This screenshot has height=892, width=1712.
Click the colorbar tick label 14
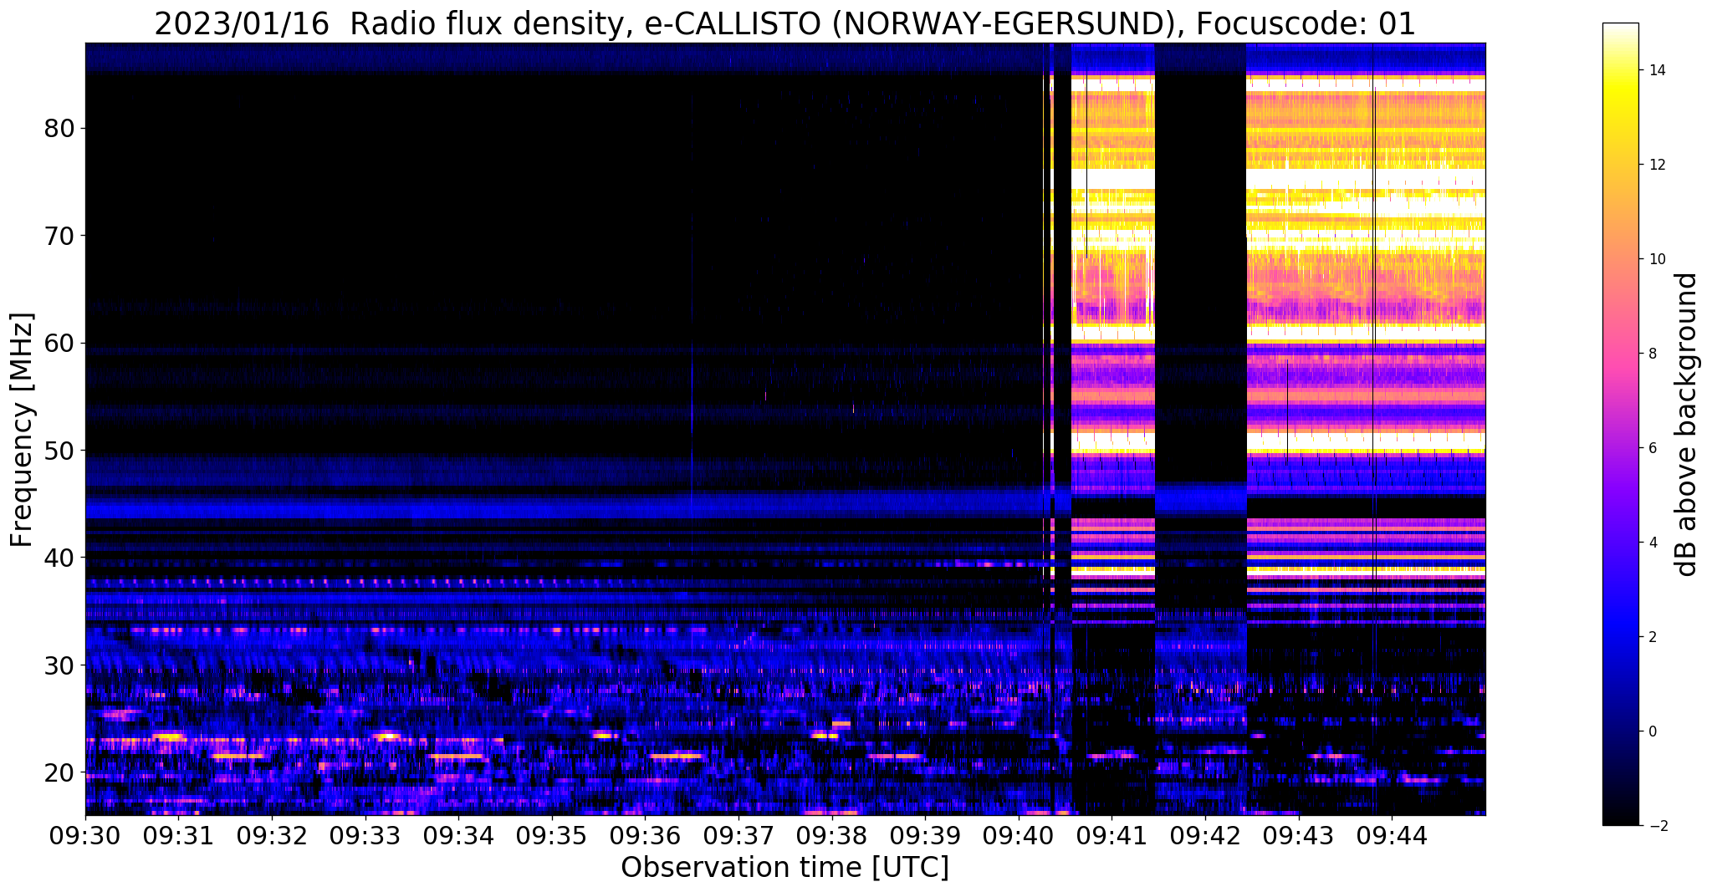pyautogui.click(x=1657, y=70)
